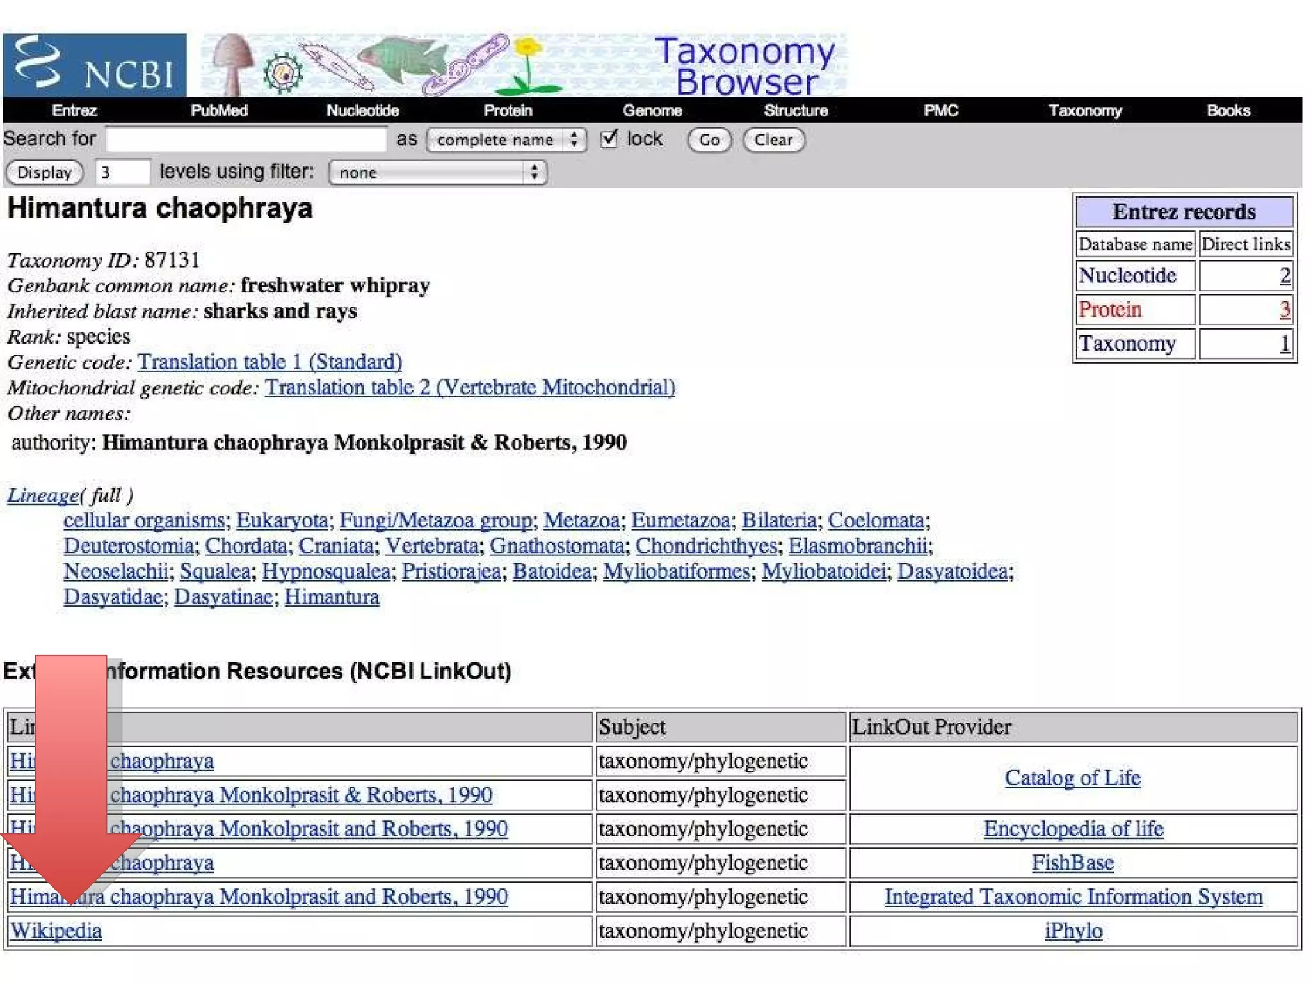Open the FishBase provider link
This screenshot has width=1311, height=983.
pos(1073,863)
